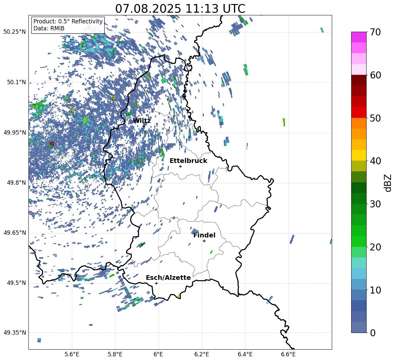Click the bright green band at 20 dBZ
Image resolution: width=396 pixels, height=361 pixels.
(359, 241)
